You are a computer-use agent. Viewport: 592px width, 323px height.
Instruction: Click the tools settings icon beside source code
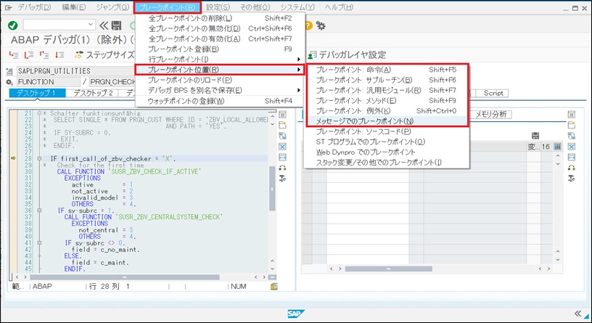[282, 179]
